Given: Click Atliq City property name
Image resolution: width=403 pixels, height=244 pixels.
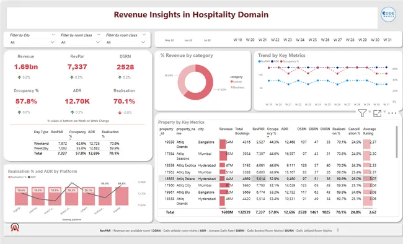Looking at the screenshot, I should [x=184, y=185].
